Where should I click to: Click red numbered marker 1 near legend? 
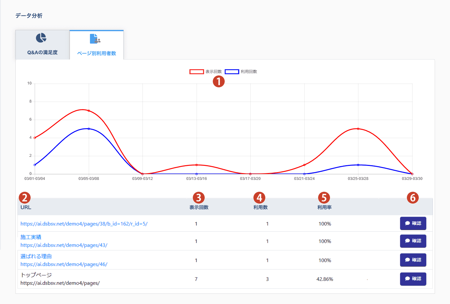(219, 81)
